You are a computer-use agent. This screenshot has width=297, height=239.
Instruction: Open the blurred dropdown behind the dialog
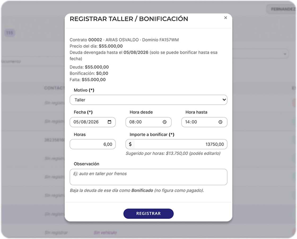260,54
